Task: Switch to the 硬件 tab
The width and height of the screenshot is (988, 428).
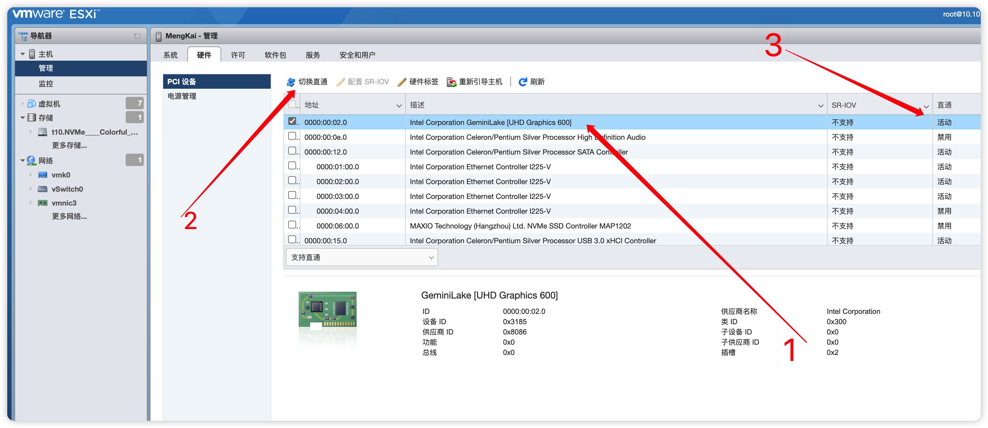Action: (204, 55)
